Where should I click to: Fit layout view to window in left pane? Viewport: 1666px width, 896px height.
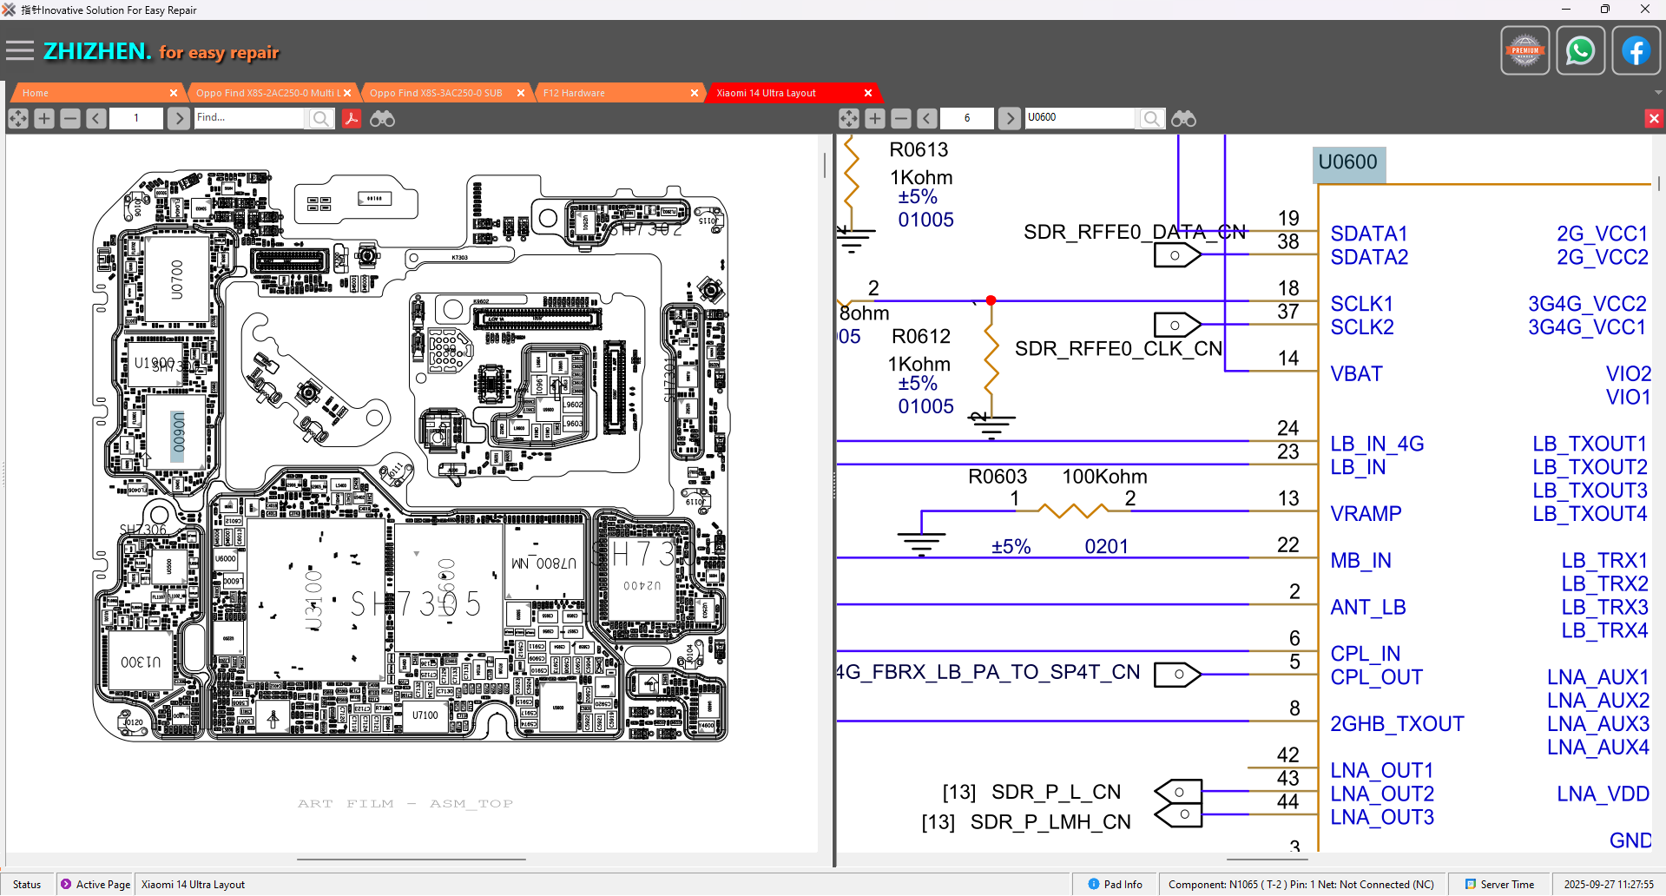coord(18,118)
